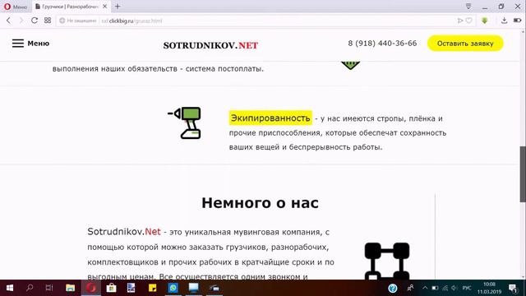Switch the РУС input language indicator
The width and height of the screenshot is (526, 296).
point(467,288)
